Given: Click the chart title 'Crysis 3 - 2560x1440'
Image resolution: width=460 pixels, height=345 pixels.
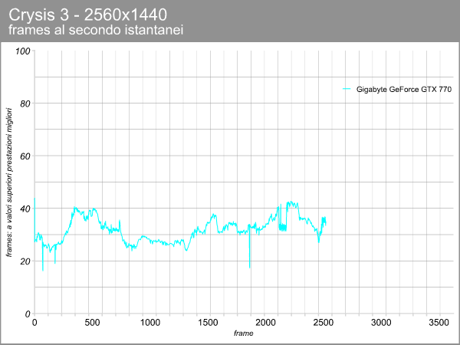Looking at the screenshot, I should pyautogui.click(x=87, y=15).
